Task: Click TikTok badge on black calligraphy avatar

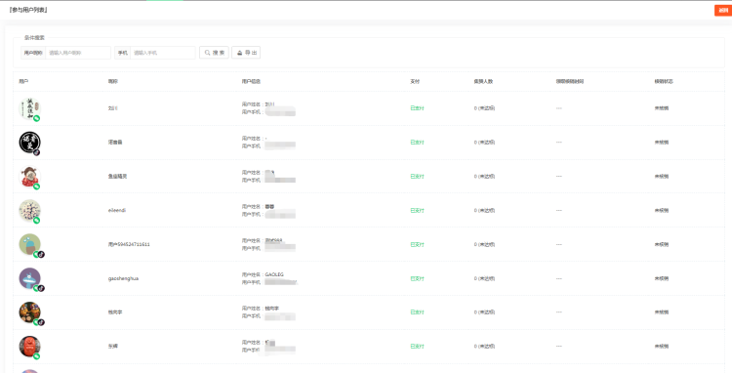Action: pyautogui.click(x=36, y=152)
